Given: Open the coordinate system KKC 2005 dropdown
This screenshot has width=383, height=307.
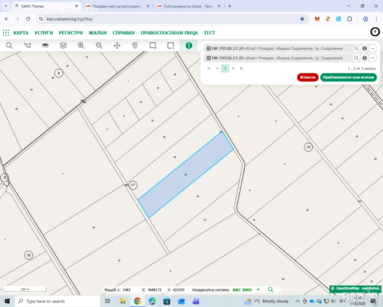Looking at the screenshot, I should click(x=258, y=290).
